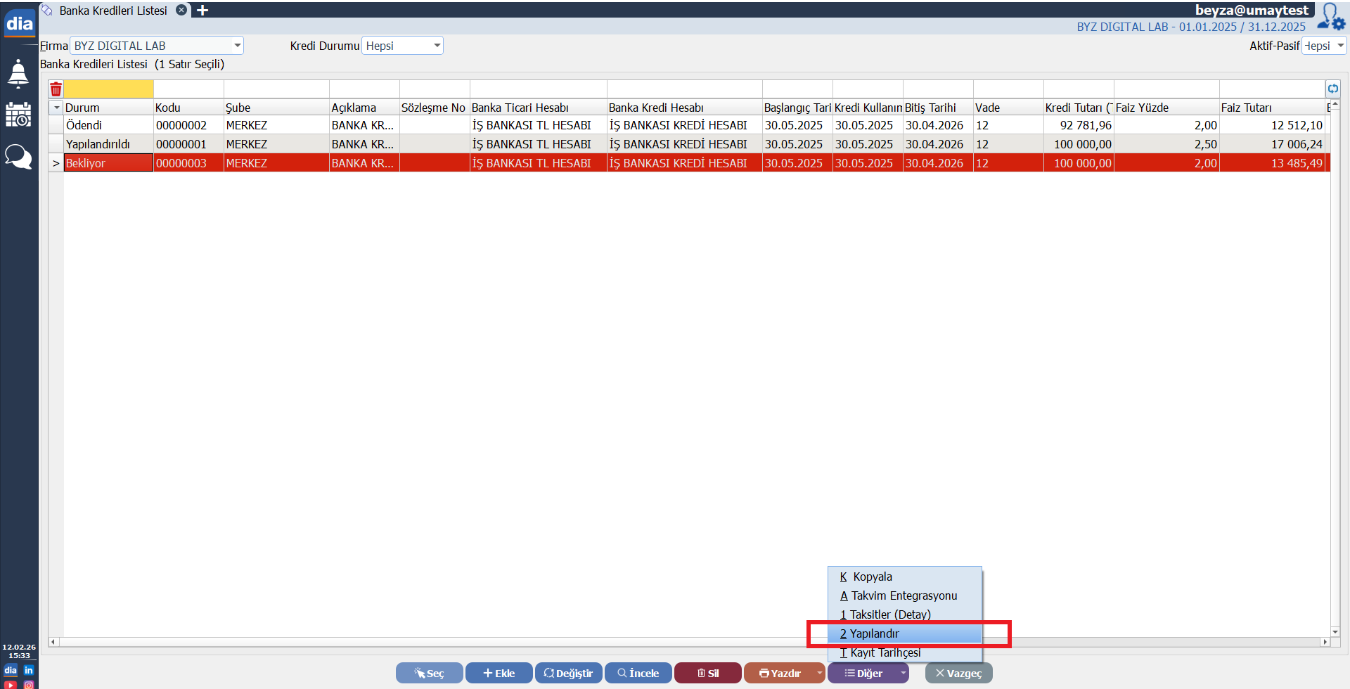Open the calendar icon in sidebar

18,115
